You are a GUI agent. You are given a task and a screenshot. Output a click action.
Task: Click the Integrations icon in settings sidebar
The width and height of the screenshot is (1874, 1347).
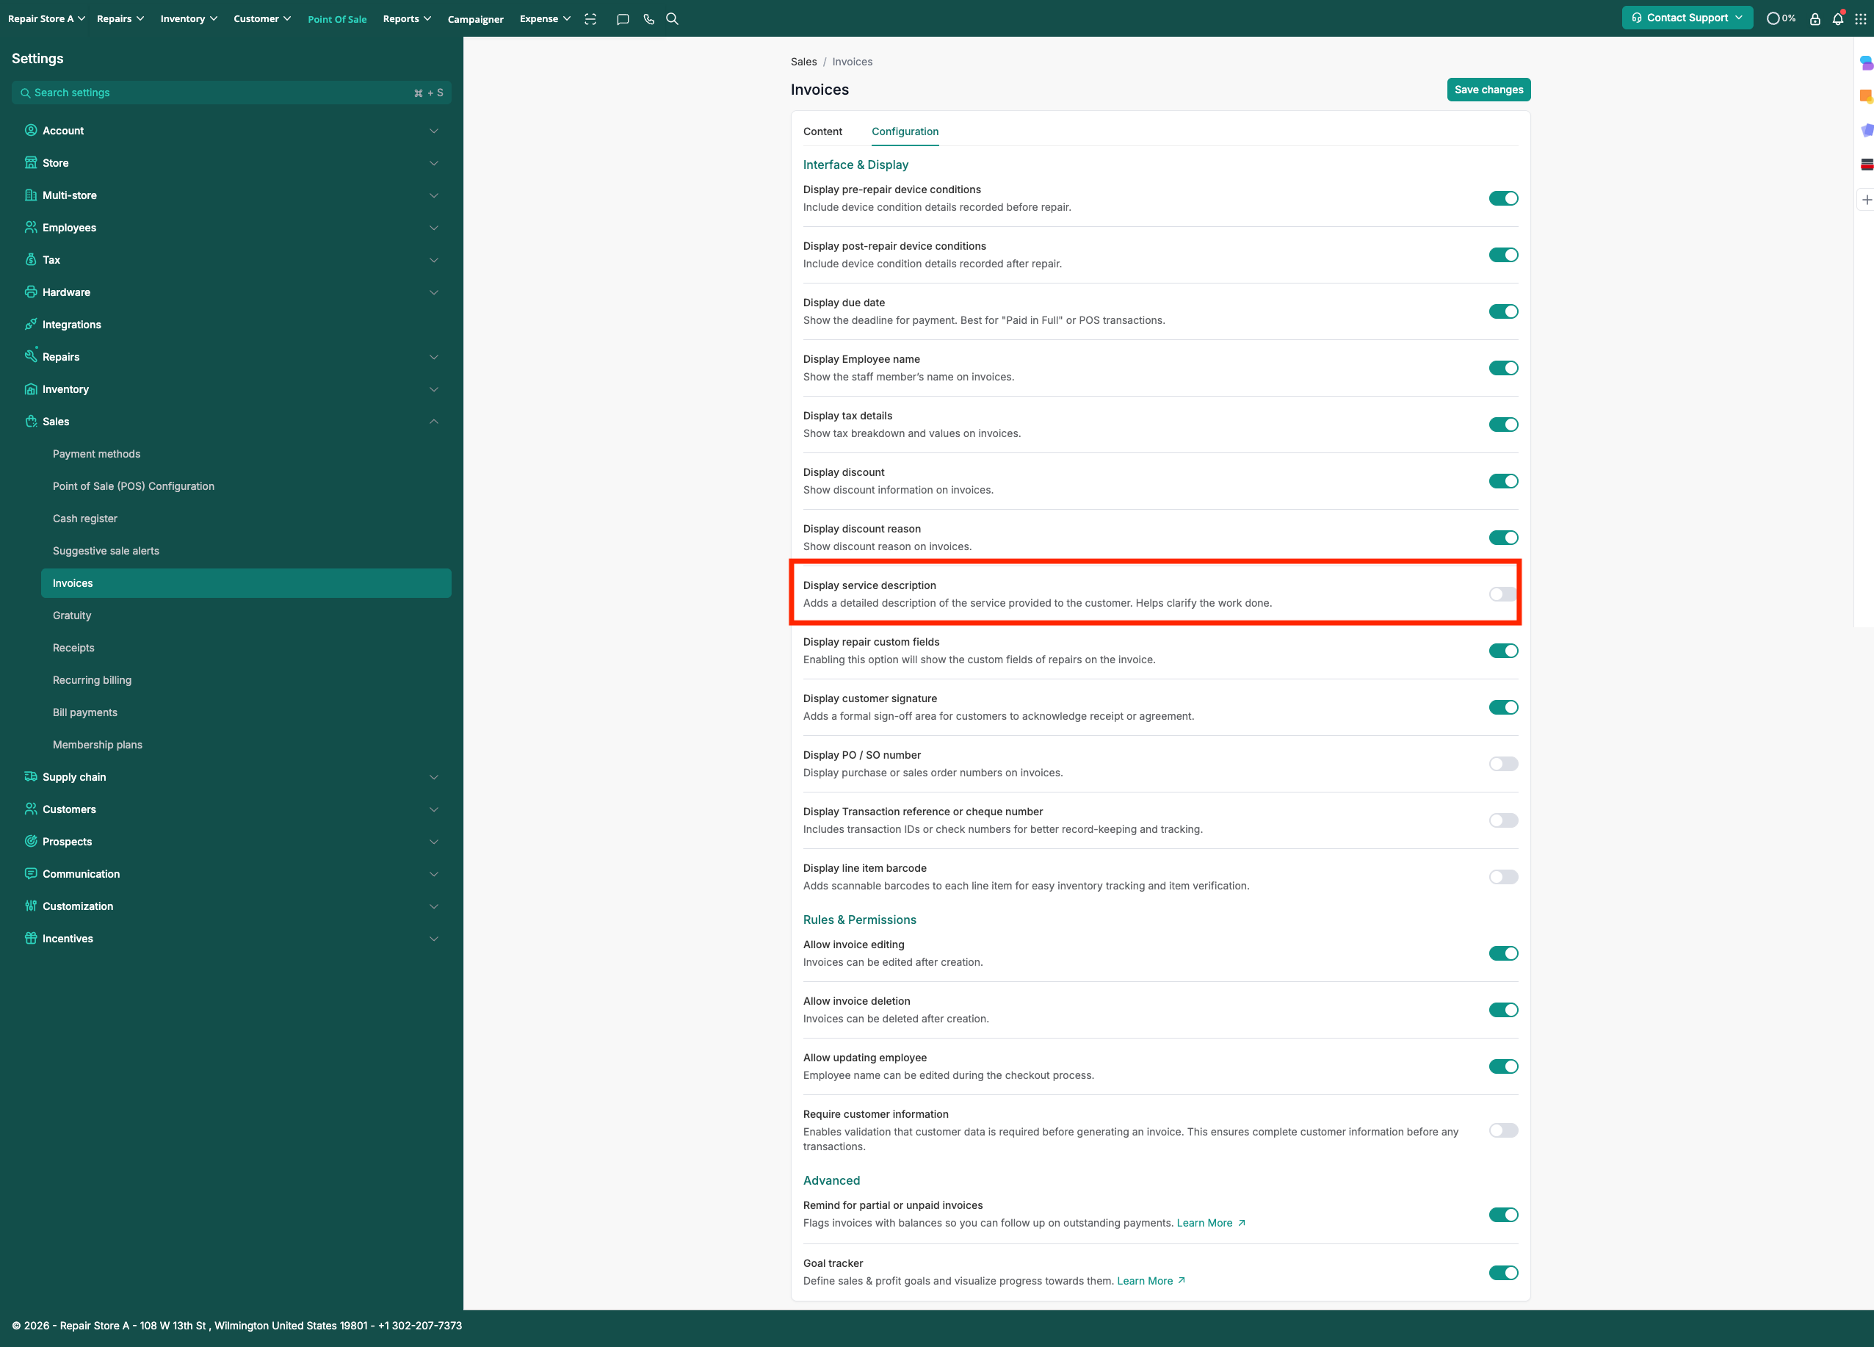click(31, 324)
